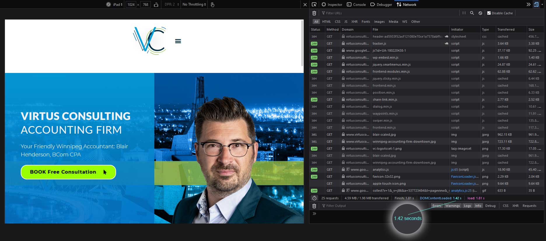Toggle touch simulation hand icon
This screenshot has height=241, width=546.
tap(213, 4)
